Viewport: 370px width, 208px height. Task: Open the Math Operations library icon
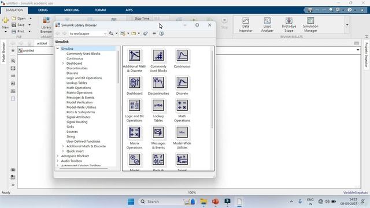tap(182, 105)
